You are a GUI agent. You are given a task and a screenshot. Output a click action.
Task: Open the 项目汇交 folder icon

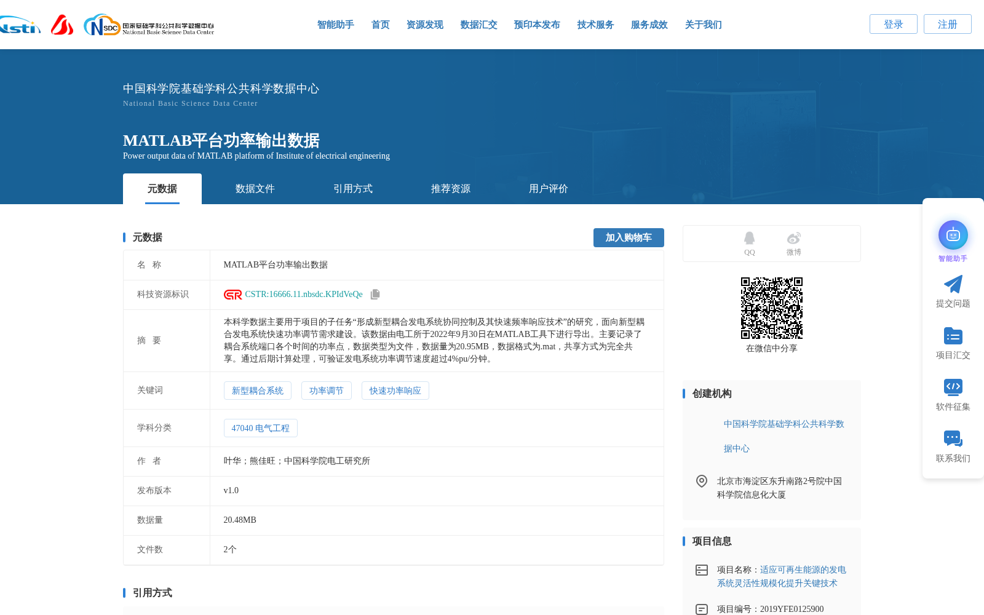(x=953, y=336)
